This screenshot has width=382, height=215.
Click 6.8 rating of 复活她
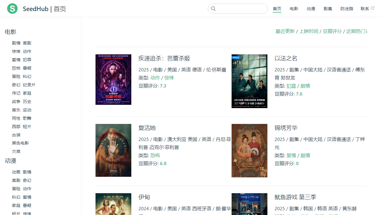point(163,163)
